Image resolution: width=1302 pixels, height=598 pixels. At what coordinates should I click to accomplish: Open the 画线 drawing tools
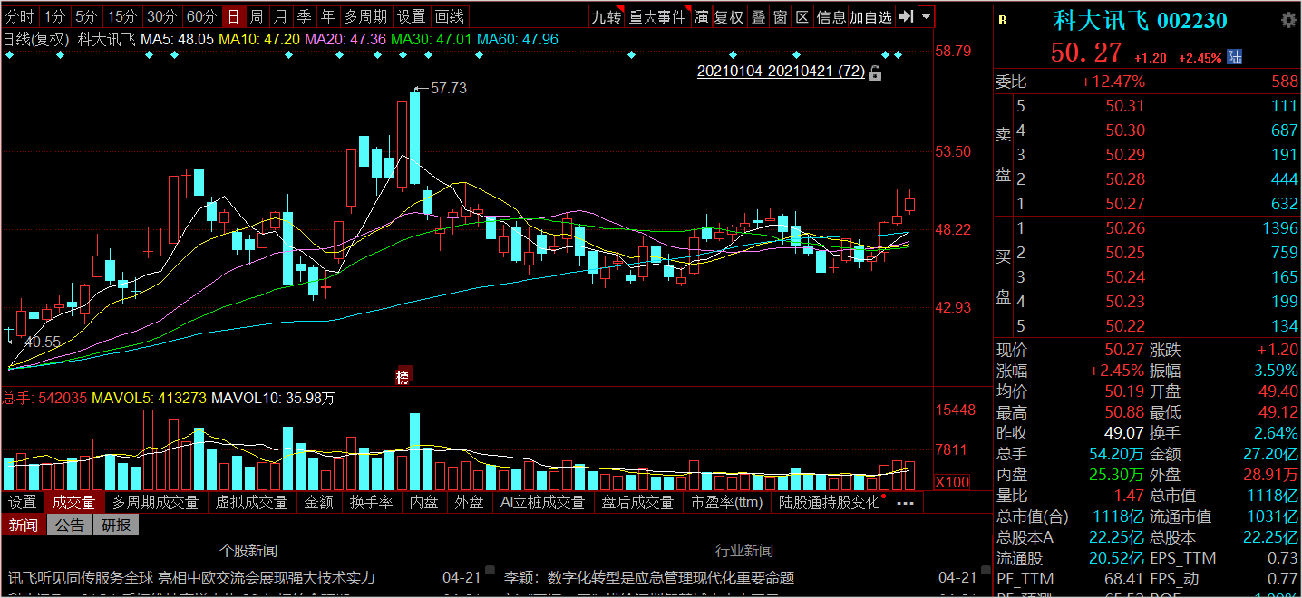click(x=449, y=16)
